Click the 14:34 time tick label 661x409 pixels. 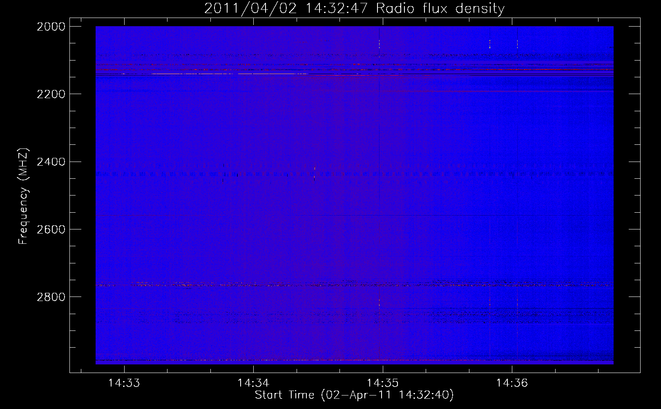pos(253,383)
